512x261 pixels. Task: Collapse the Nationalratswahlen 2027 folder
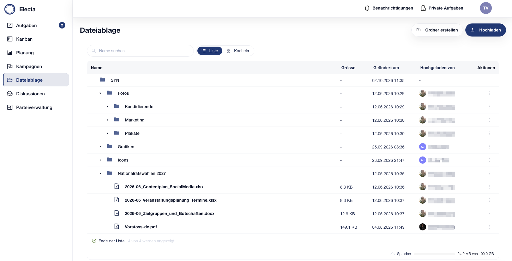point(100,173)
